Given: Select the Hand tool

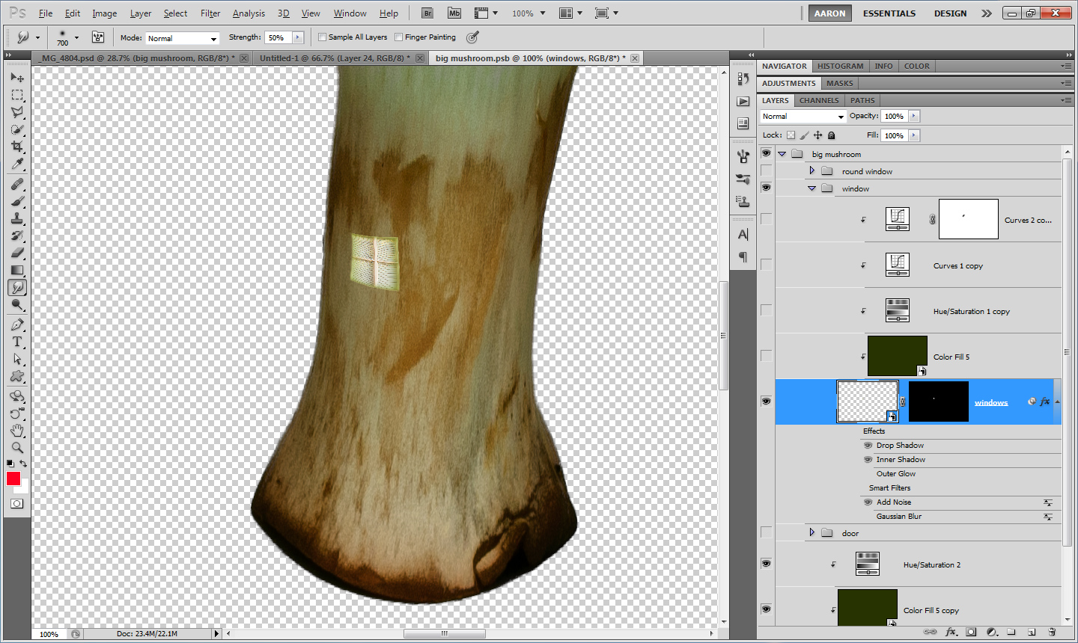Looking at the screenshot, I should 17,431.
